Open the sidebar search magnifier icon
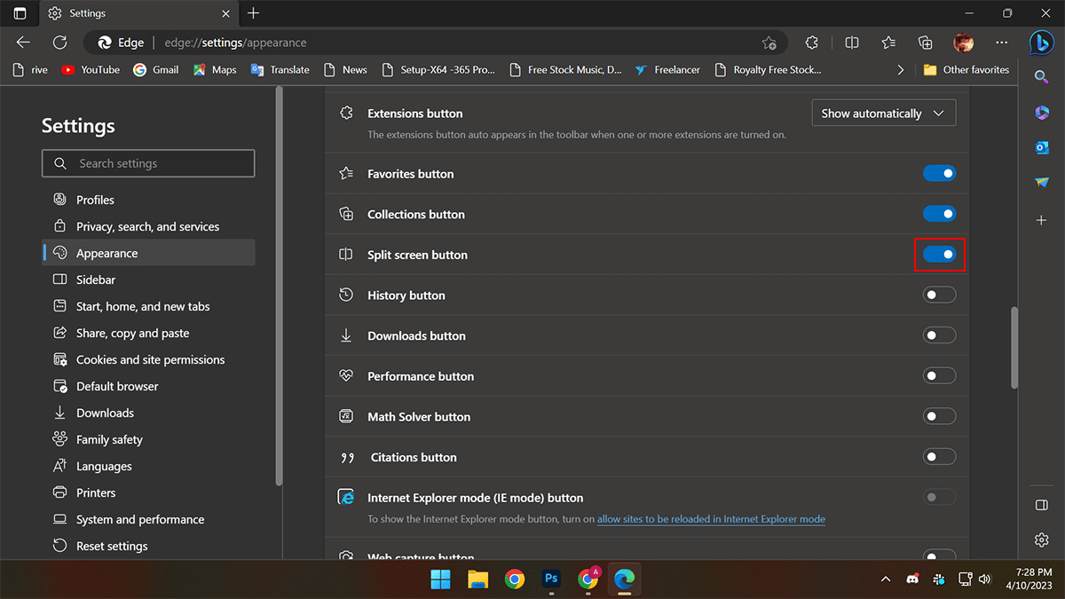 click(x=1042, y=77)
